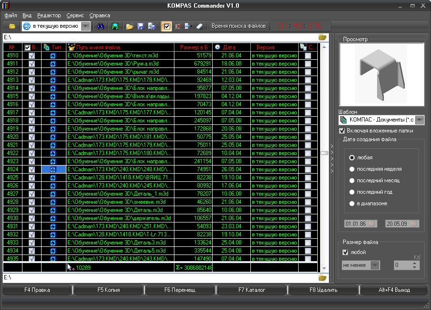
Task: Click the Alt+F4 Выход button
Action: click(394, 290)
